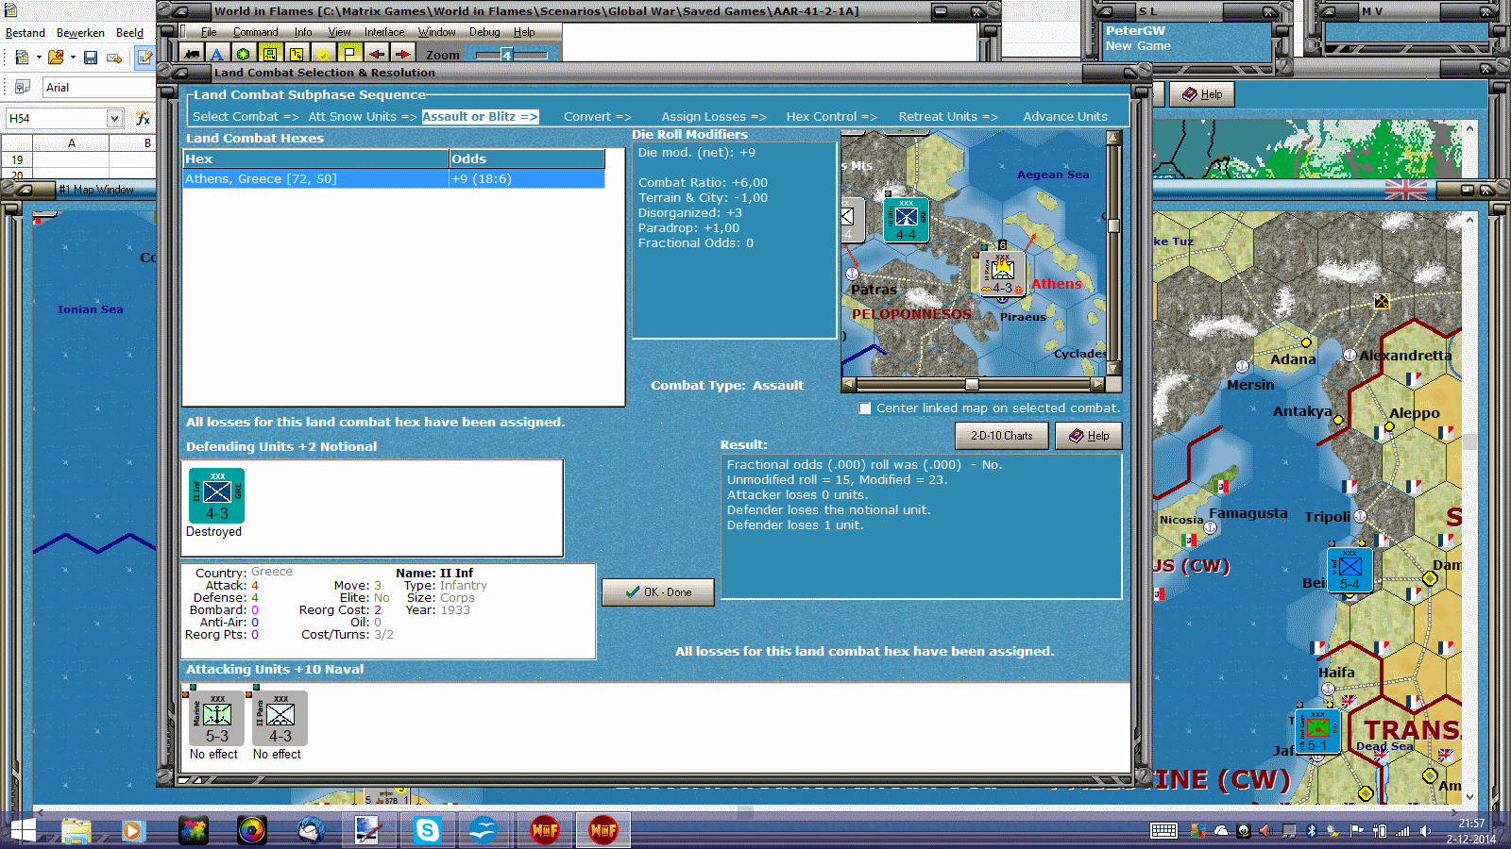Open the Name Box dropdown showing H54

pyautogui.click(x=114, y=118)
